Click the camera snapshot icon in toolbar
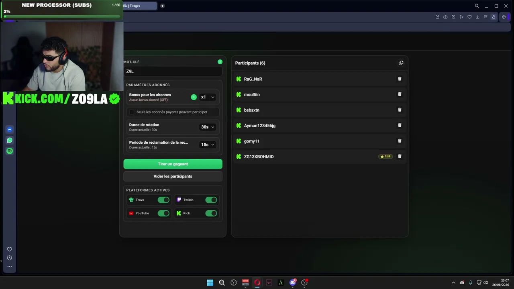The width and height of the screenshot is (514, 289). [x=445, y=17]
